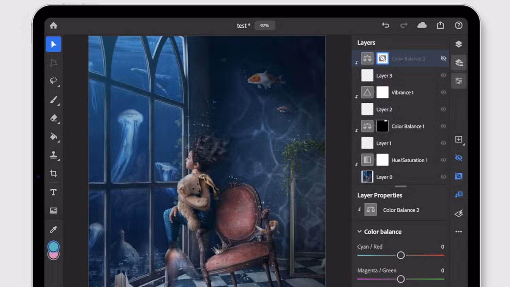Select the Hue/Saturation 1 layer name
Image resolution: width=510 pixels, height=287 pixels.
(x=410, y=160)
